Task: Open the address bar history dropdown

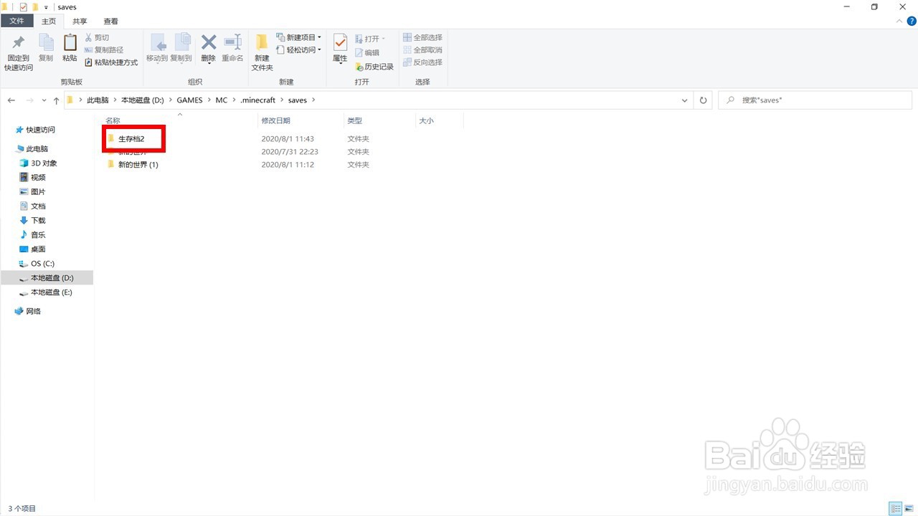Action: pos(684,100)
